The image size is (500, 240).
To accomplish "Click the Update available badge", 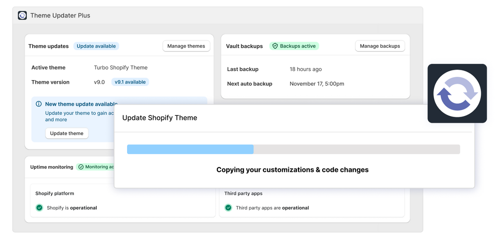I will (x=96, y=46).
